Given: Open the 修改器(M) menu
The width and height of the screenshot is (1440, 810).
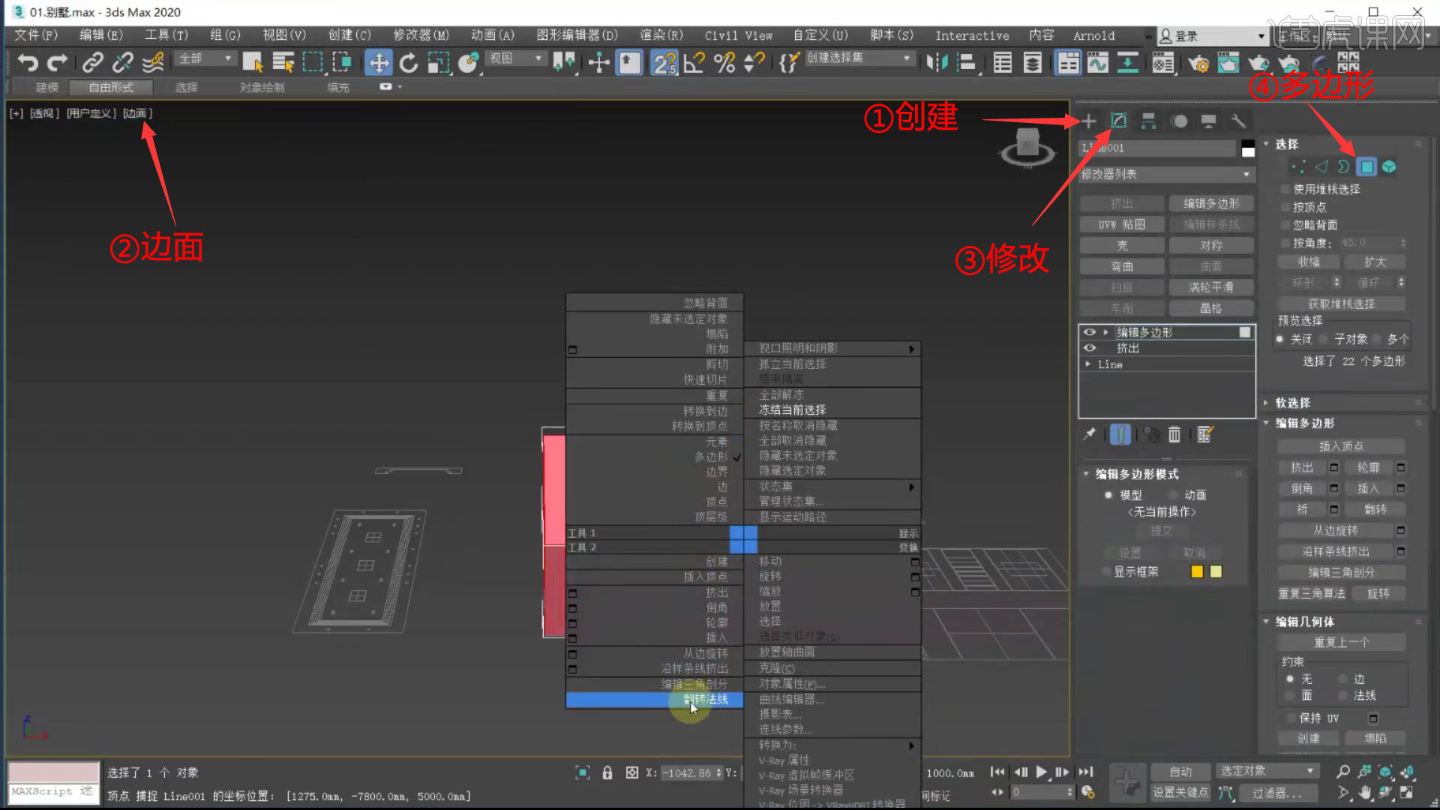Looking at the screenshot, I should (x=421, y=35).
